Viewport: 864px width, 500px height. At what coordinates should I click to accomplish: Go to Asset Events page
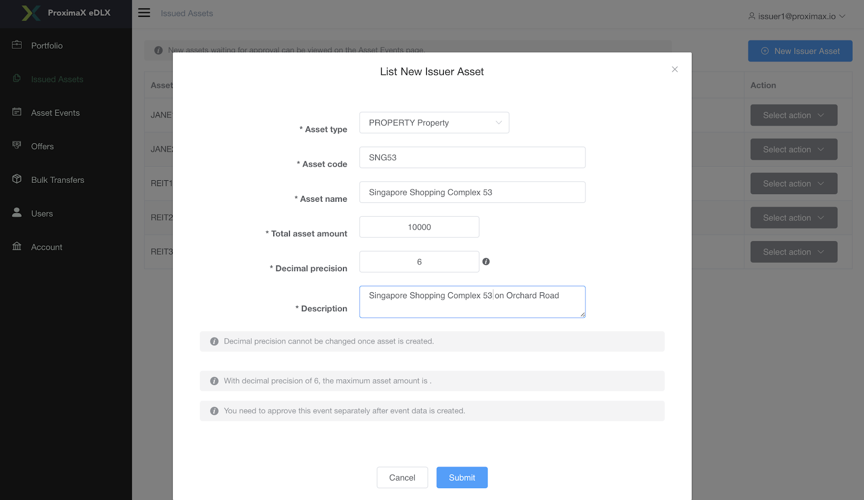[x=55, y=113]
